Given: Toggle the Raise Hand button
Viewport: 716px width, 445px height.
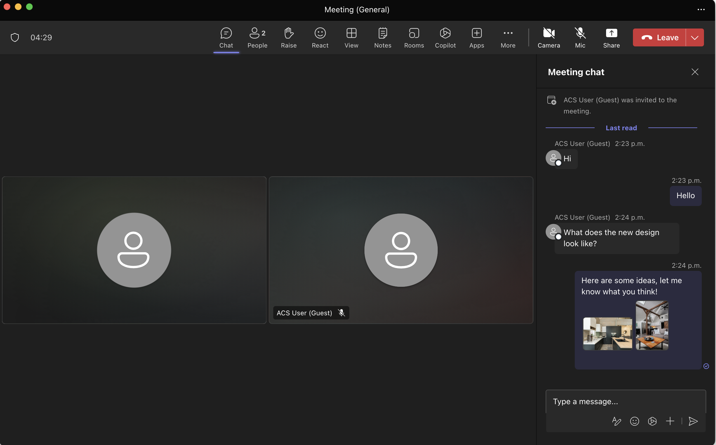Looking at the screenshot, I should [x=289, y=37].
